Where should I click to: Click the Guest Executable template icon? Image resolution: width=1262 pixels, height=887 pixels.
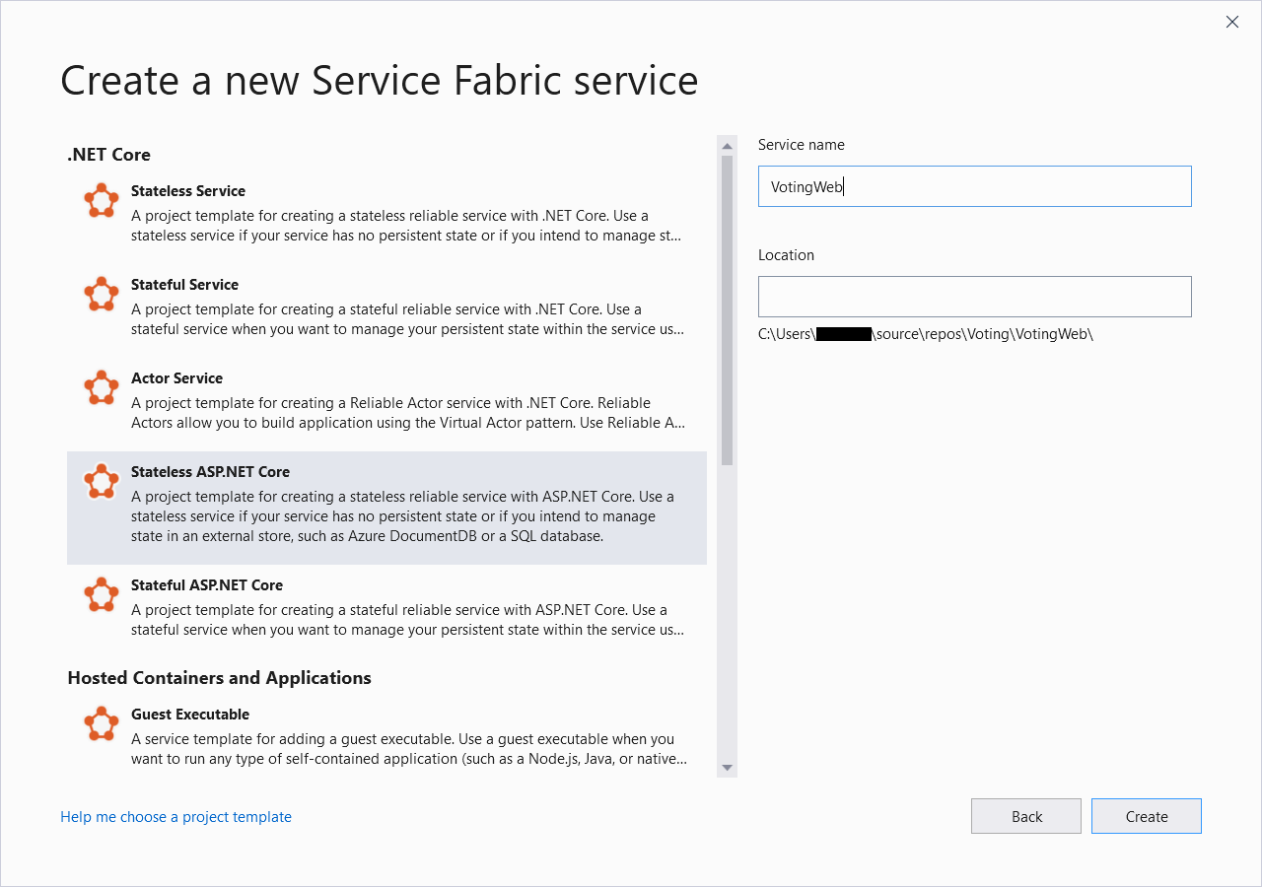101,723
